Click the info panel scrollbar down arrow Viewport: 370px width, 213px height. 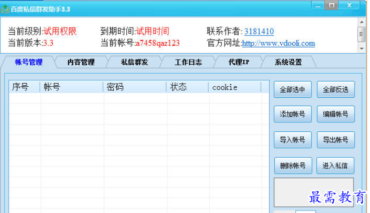tap(362, 49)
